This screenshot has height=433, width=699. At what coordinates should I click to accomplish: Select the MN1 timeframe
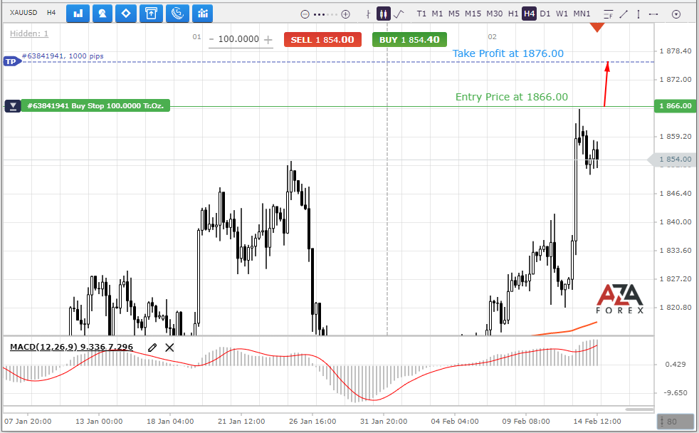(x=582, y=14)
